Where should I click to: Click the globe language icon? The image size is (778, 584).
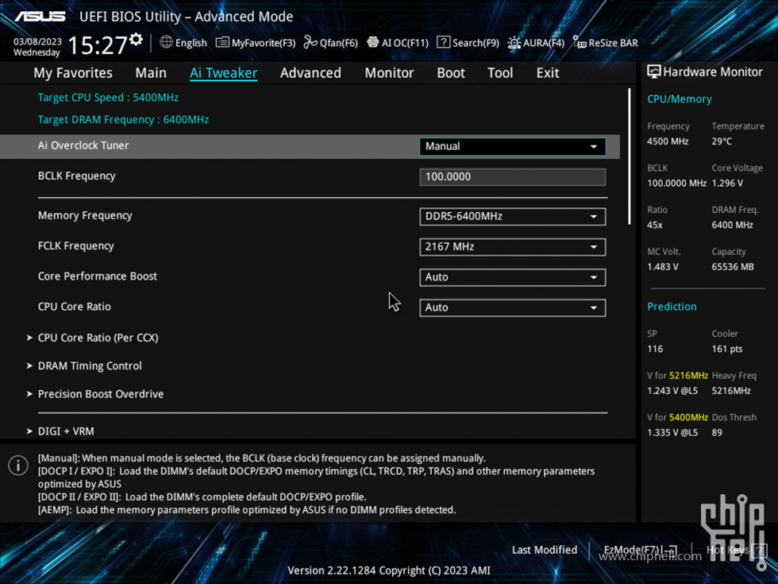(166, 42)
